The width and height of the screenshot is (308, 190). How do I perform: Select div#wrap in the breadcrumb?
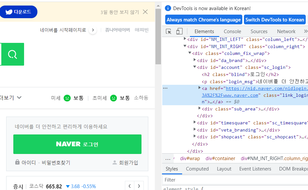tap(190, 158)
